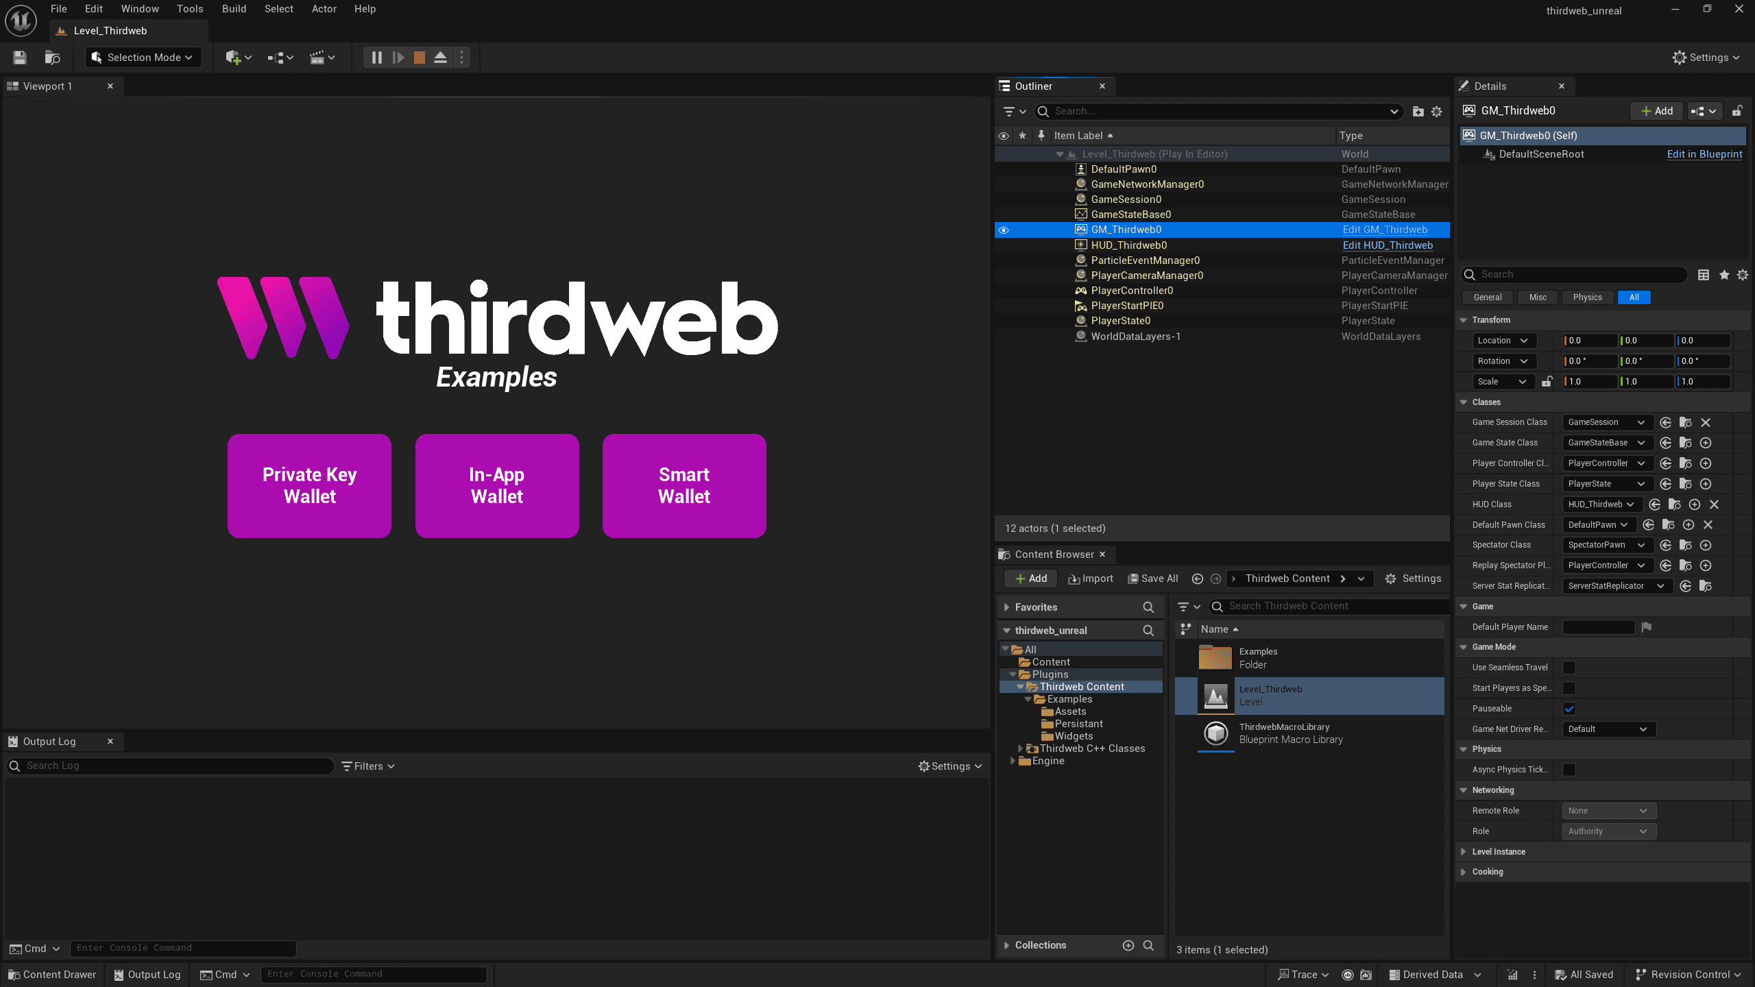Click the Search Log input field

coord(171,766)
